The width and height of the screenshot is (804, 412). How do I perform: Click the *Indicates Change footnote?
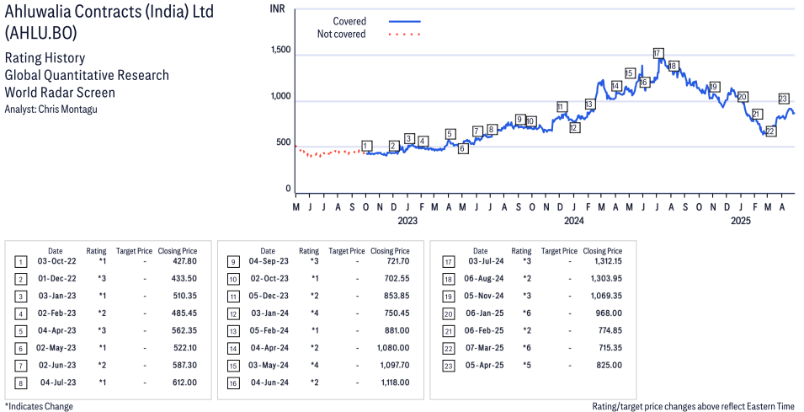click(39, 406)
